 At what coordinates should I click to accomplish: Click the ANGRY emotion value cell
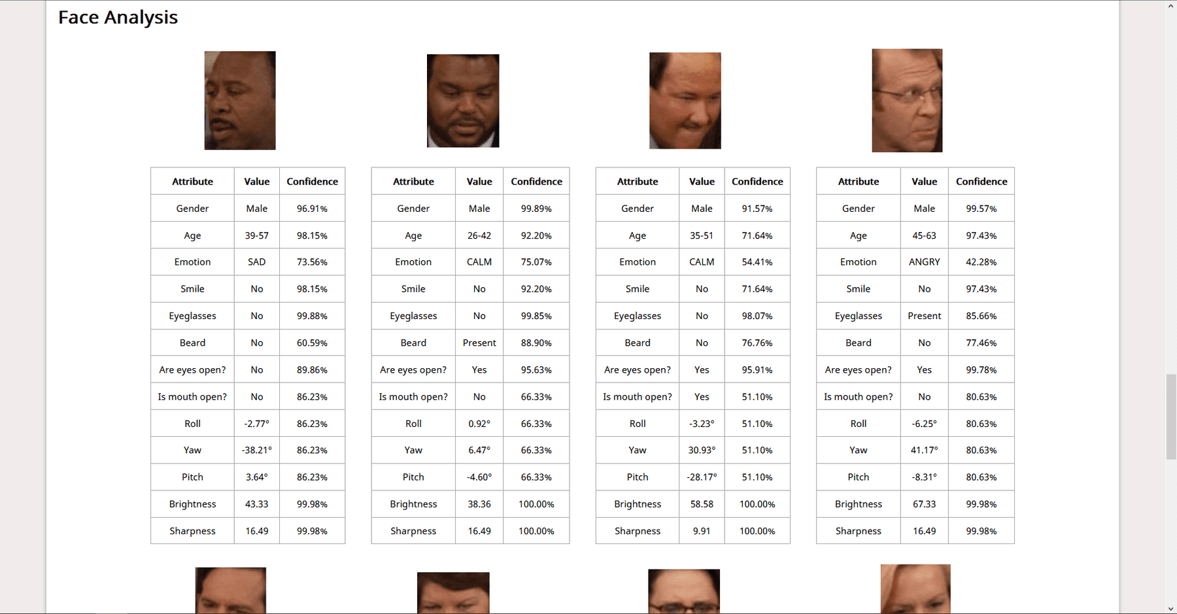[x=925, y=262]
